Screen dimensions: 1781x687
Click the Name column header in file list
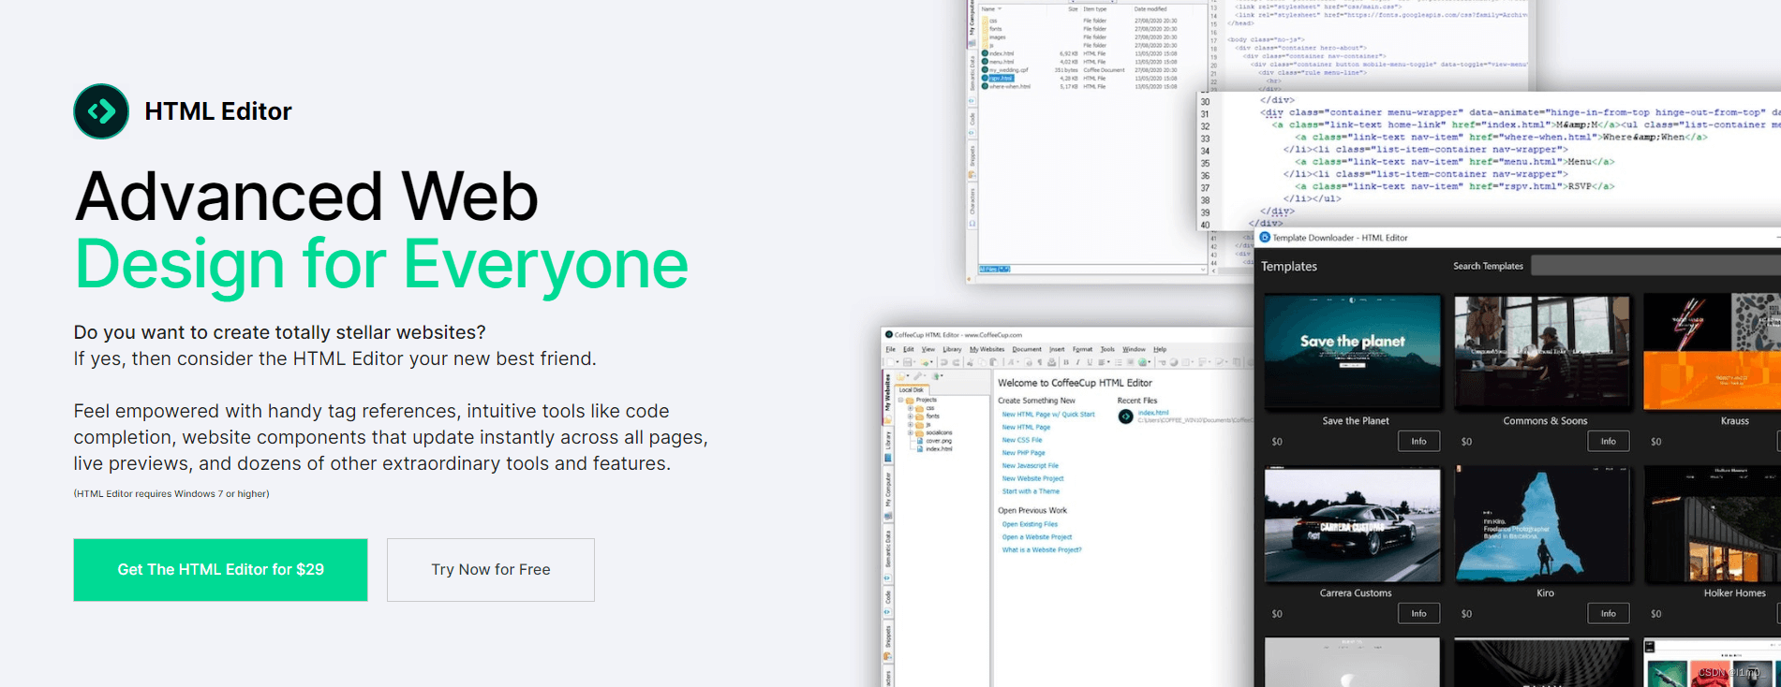(x=989, y=9)
